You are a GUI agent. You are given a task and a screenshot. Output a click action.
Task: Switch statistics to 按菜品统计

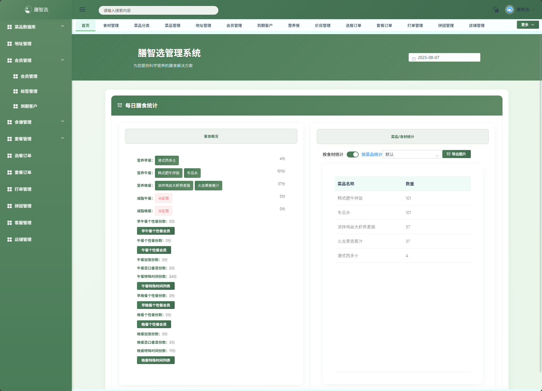pos(371,154)
